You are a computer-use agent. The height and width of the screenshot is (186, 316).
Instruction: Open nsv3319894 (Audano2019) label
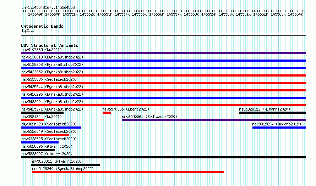pyautogui.click(x=277, y=124)
